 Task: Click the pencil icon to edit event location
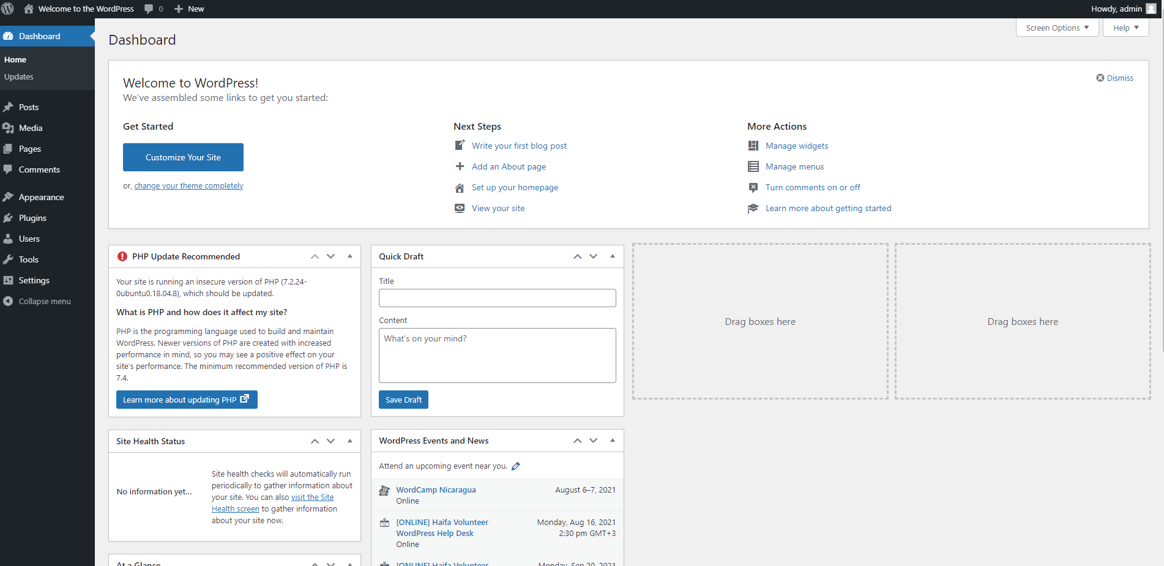516,466
